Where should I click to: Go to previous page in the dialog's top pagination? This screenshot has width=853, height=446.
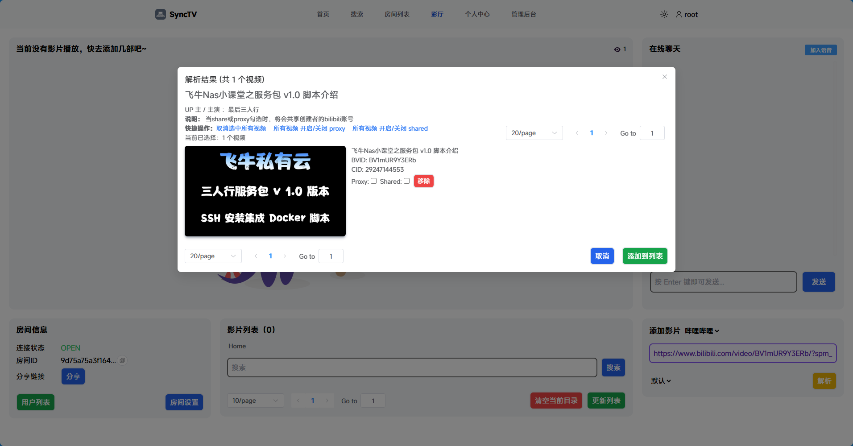(577, 133)
